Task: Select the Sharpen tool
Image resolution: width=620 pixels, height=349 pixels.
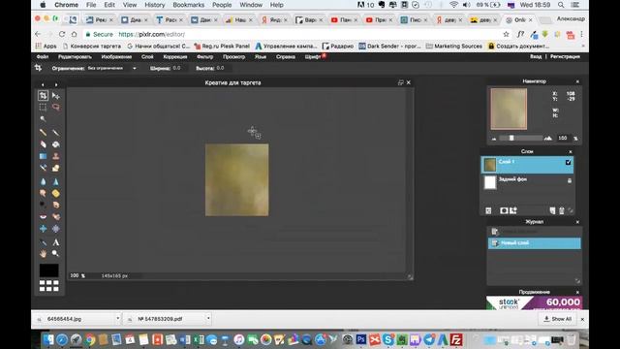Action: (x=56, y=181)
